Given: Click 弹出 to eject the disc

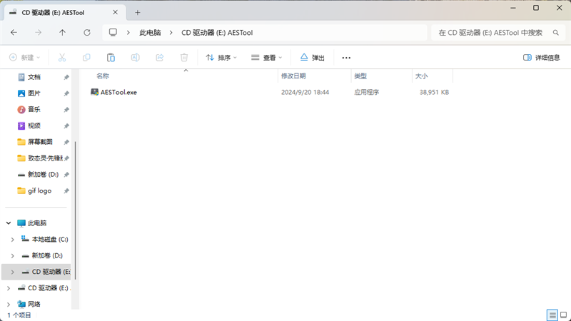Looking at the screenshot, I should click(x=312, y=58).
